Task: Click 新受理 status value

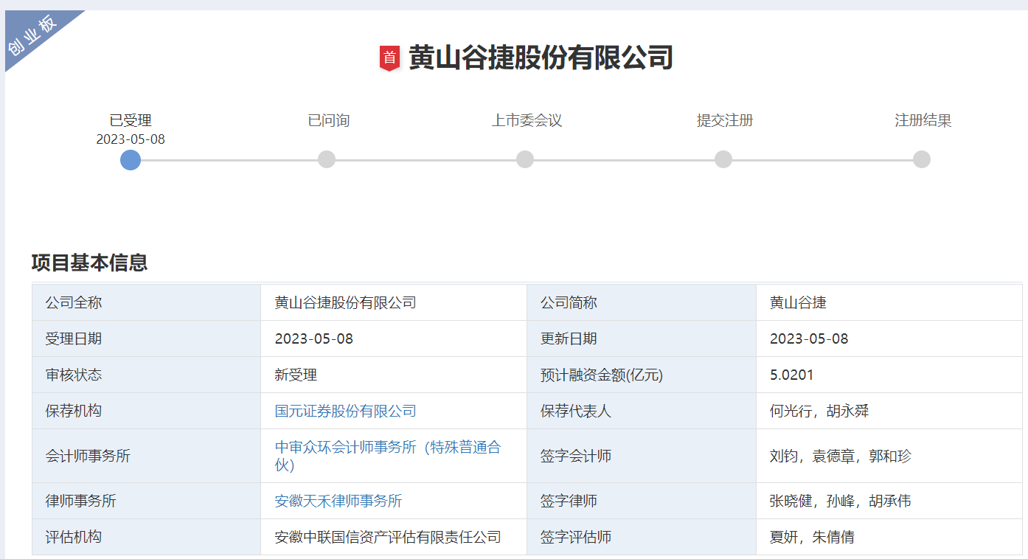Action: [296, 375]
